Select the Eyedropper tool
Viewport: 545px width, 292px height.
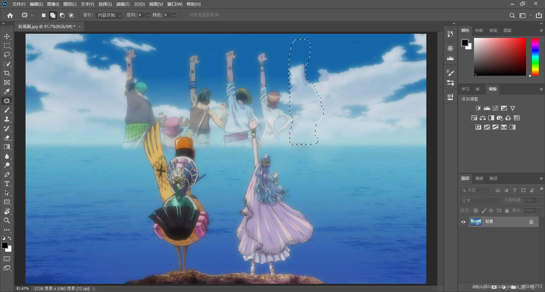point(7,92)
